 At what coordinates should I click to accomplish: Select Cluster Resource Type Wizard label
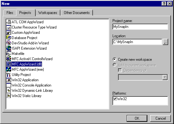[34, 27]
